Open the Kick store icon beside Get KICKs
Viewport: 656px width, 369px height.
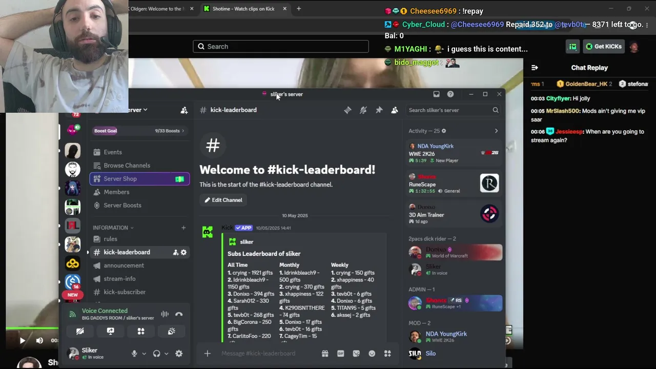point(572,47)
